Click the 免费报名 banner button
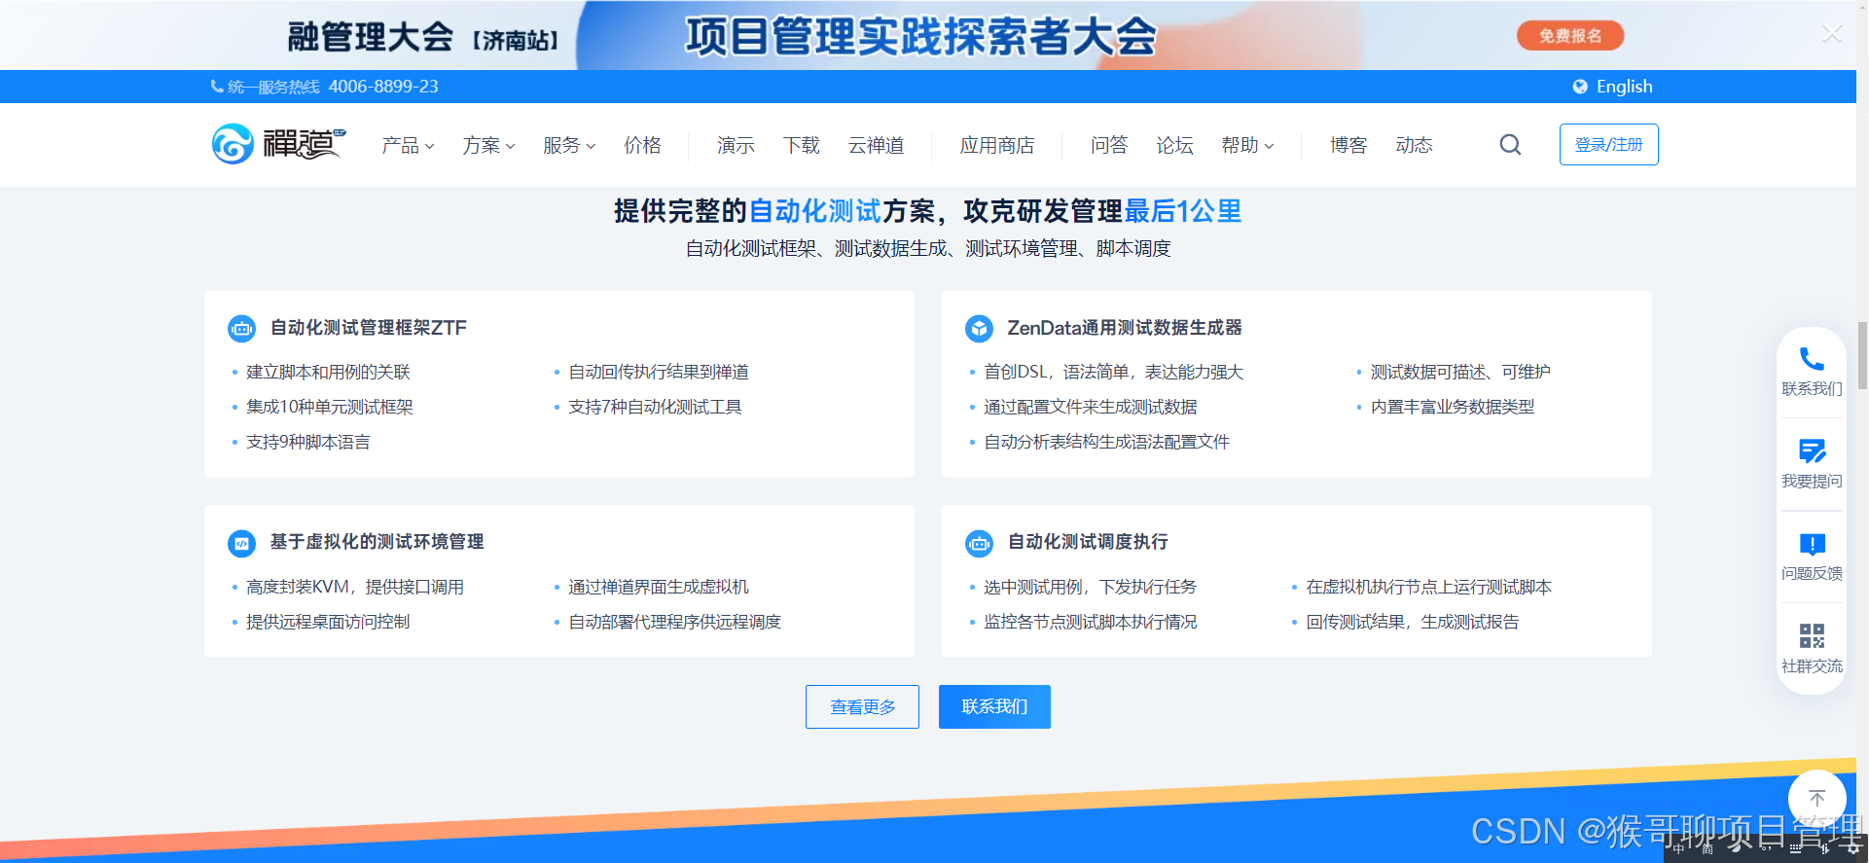1869x863 pixels. click(1570, 36)
